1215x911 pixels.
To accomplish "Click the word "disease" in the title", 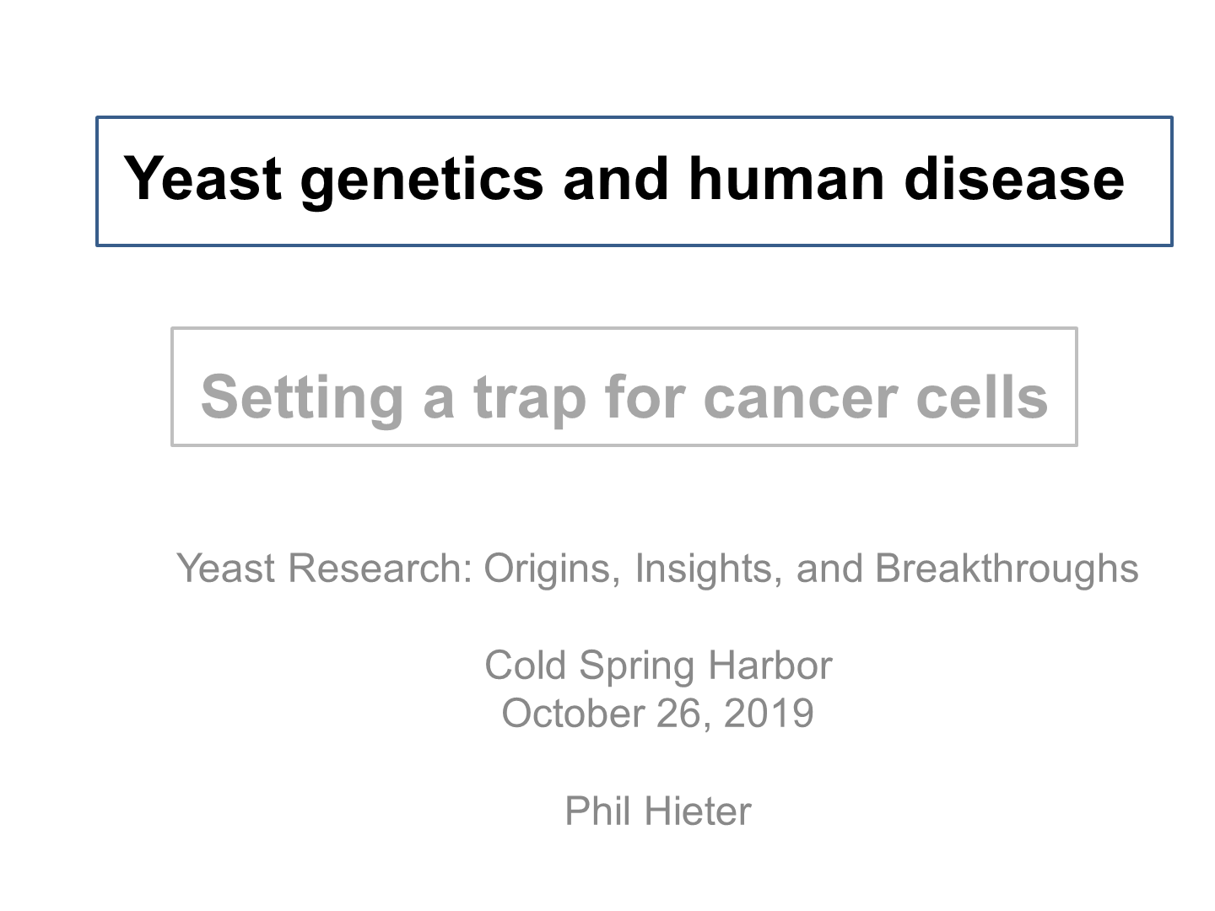I will pyautogui.click(x=1013, y=180).
